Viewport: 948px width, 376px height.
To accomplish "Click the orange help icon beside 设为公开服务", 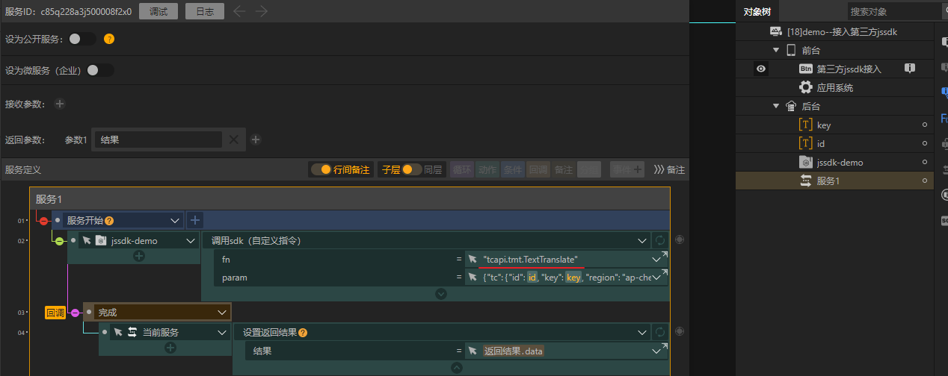I will [x=109, y=39].
